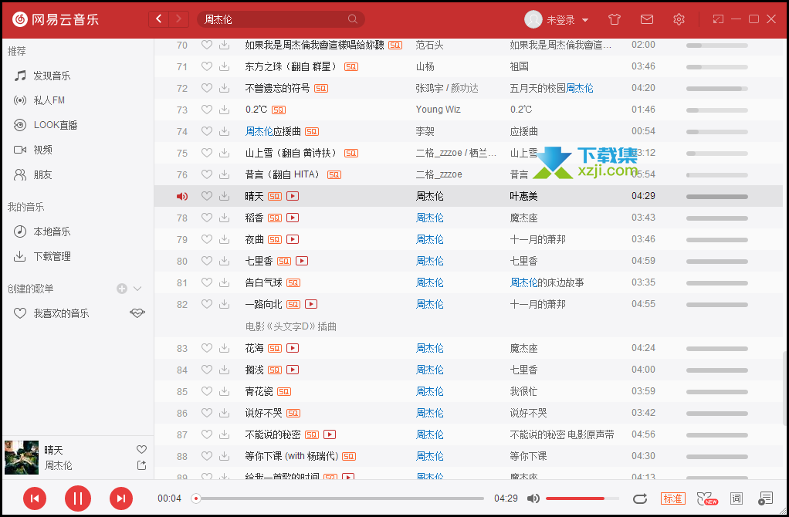Share the current song from the player panel
This screenshot has width=789, height=517.
(142, 465)
